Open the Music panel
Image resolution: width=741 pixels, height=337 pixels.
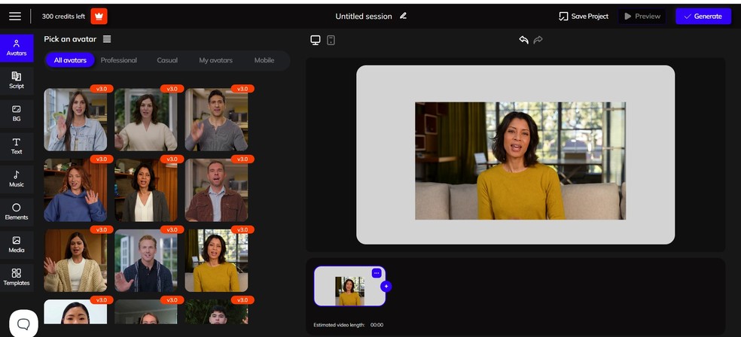17,178
